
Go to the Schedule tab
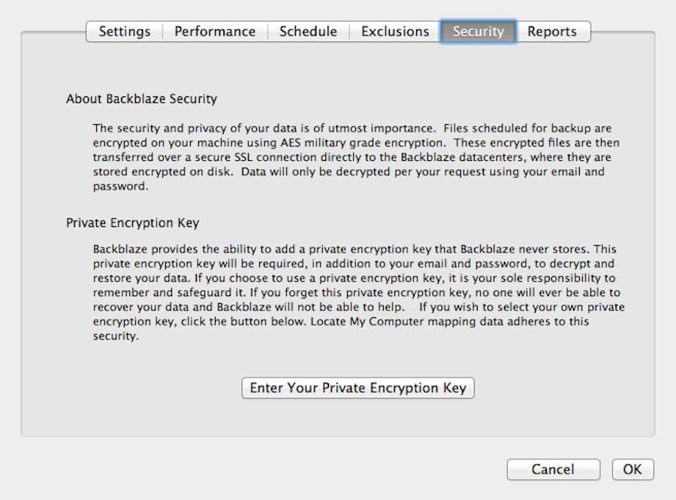click(x=308, y=32)
